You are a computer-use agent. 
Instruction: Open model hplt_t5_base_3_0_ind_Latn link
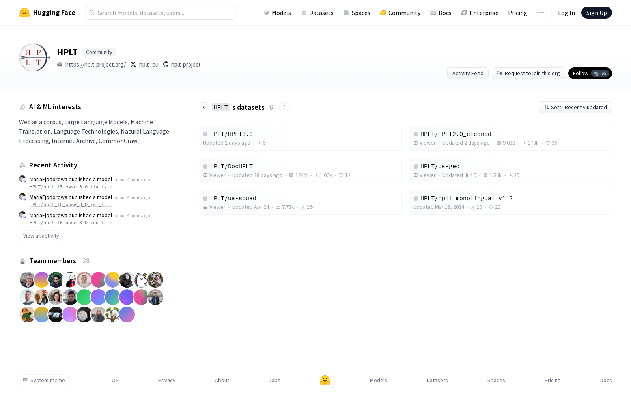click(71, 223)
